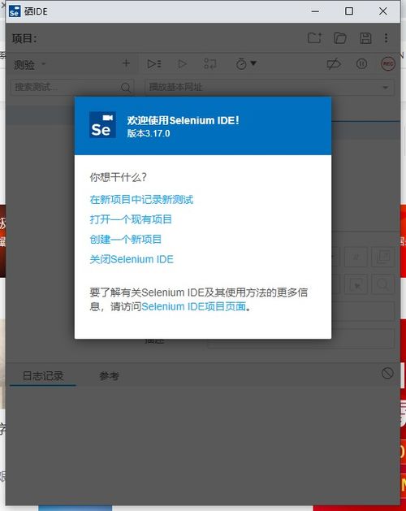Click the 你想干什么? prompt text

click(x=118, y=177)
